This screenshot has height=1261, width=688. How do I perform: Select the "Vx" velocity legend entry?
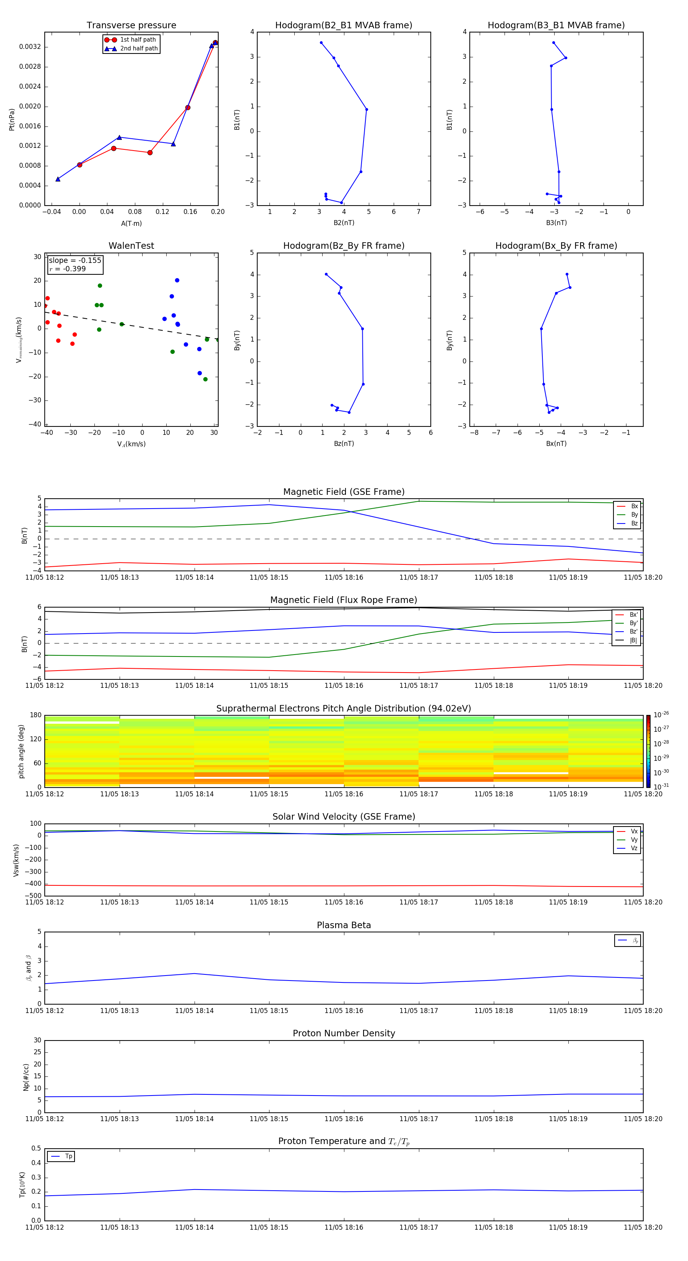(x=627, y=831)
